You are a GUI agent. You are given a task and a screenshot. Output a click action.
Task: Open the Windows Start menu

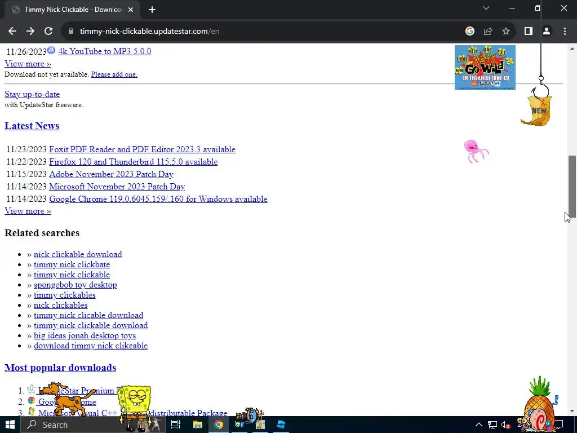(10, 425)
